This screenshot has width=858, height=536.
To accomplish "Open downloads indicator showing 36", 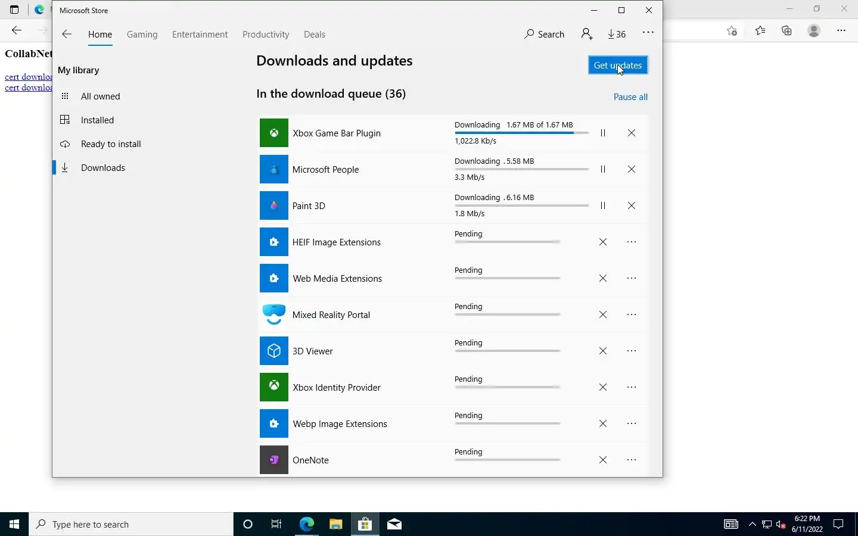I will pos(617,35).
